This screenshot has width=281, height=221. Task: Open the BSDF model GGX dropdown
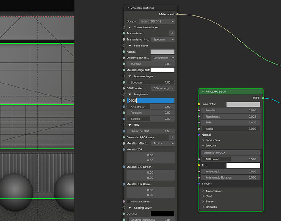coord(163,88)
